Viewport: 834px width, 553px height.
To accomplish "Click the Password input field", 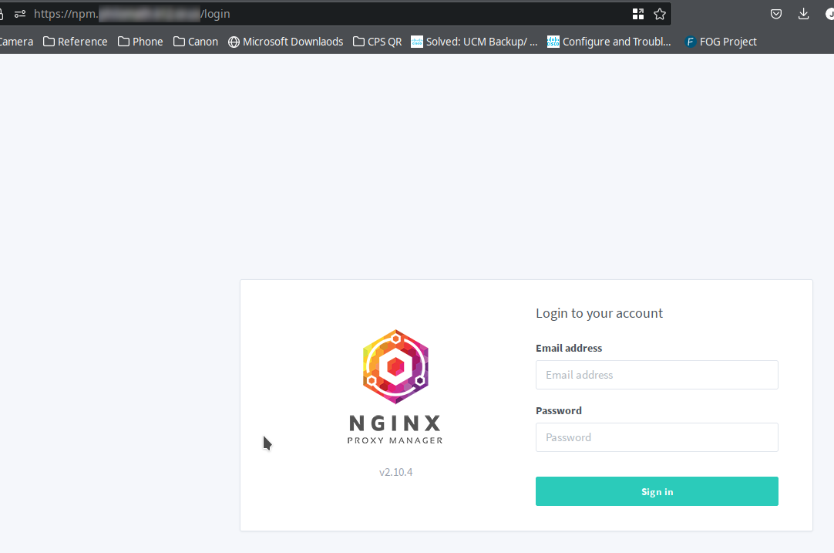I will coord(657,437).
